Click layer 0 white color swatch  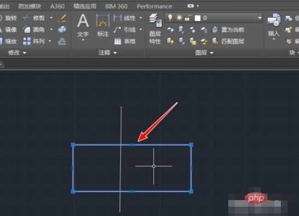(x=198, y=18)
